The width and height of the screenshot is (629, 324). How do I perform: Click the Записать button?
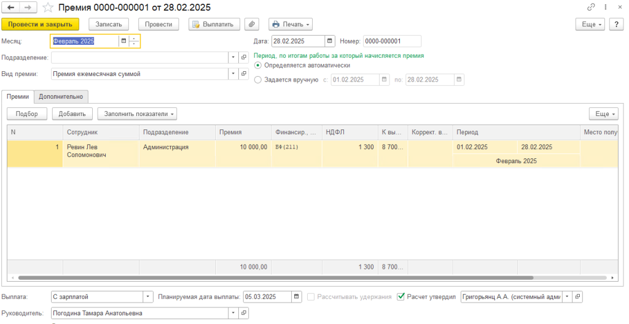108,24
